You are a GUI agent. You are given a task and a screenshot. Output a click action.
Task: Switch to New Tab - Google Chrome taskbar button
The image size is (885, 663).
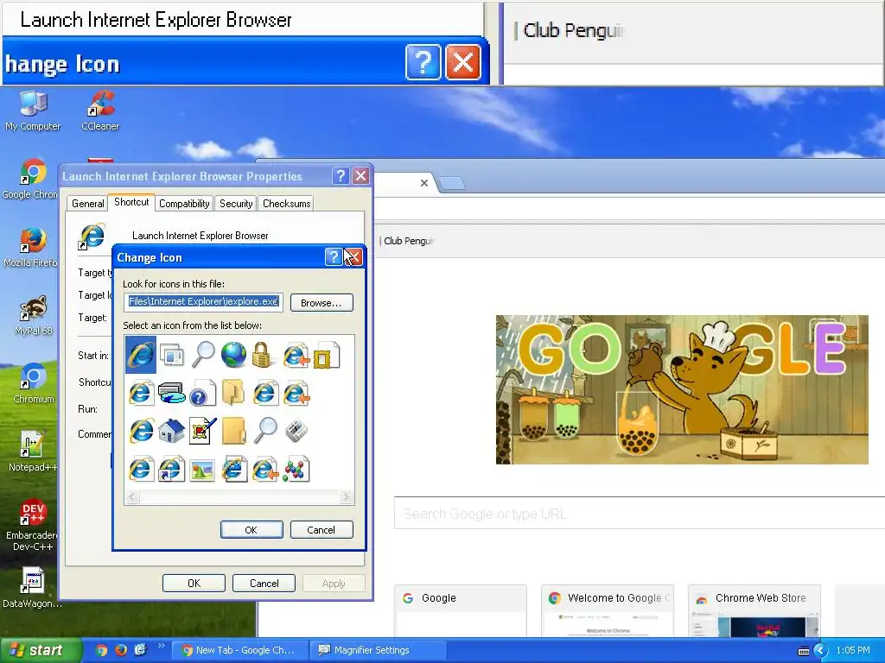point(239,650)
